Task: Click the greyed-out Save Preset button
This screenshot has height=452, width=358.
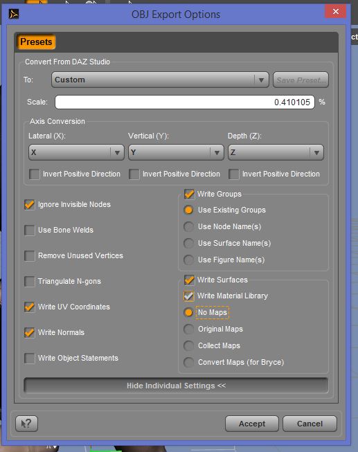Action: (x=301, y=80)
